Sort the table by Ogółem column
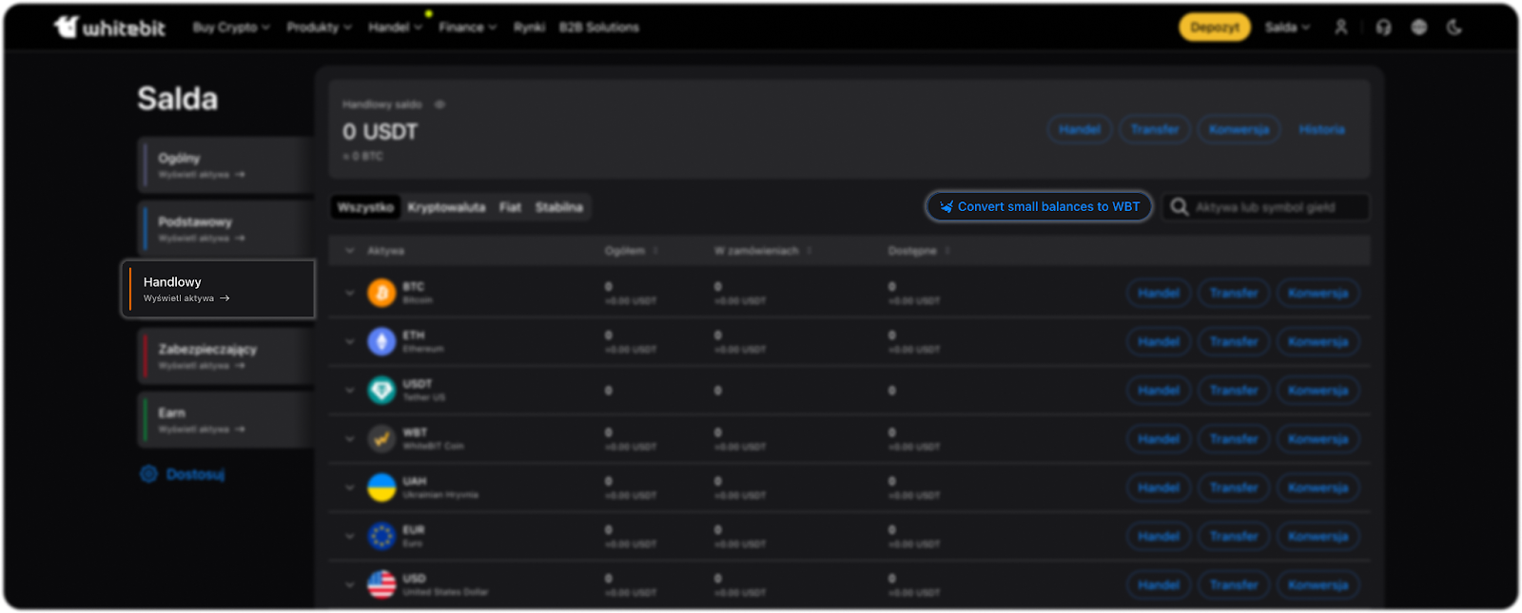 click(655, 251)
